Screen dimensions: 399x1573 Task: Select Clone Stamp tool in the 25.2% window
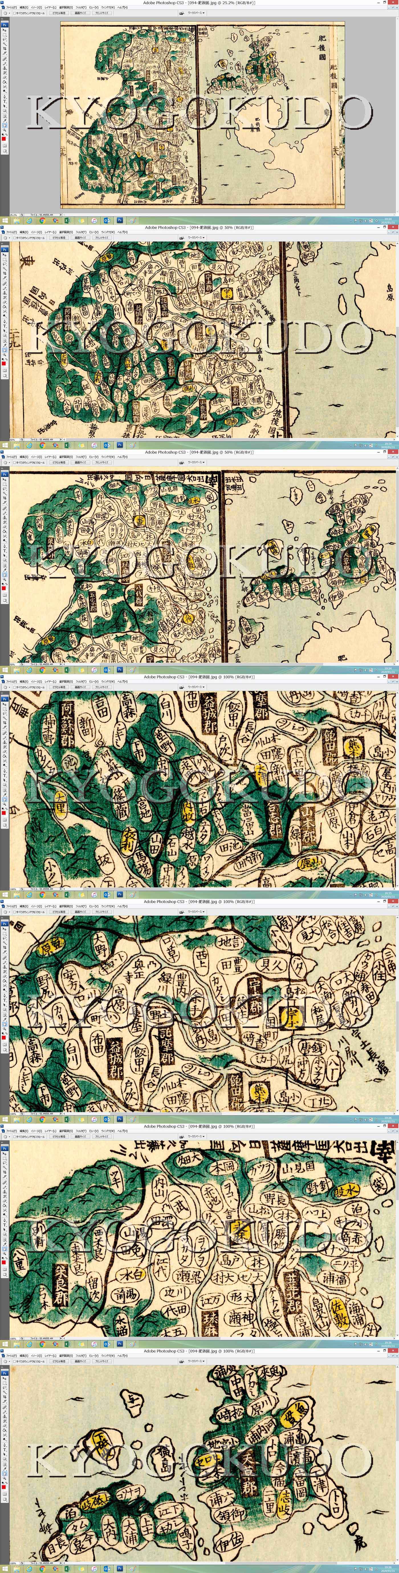pyautogui.click(x=5, y=68)
